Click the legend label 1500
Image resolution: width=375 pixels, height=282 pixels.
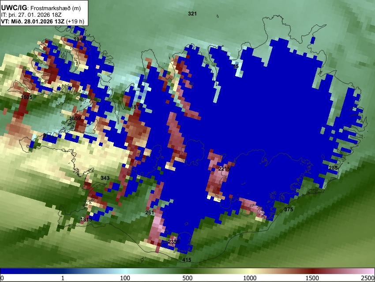(x=312, y=278)
